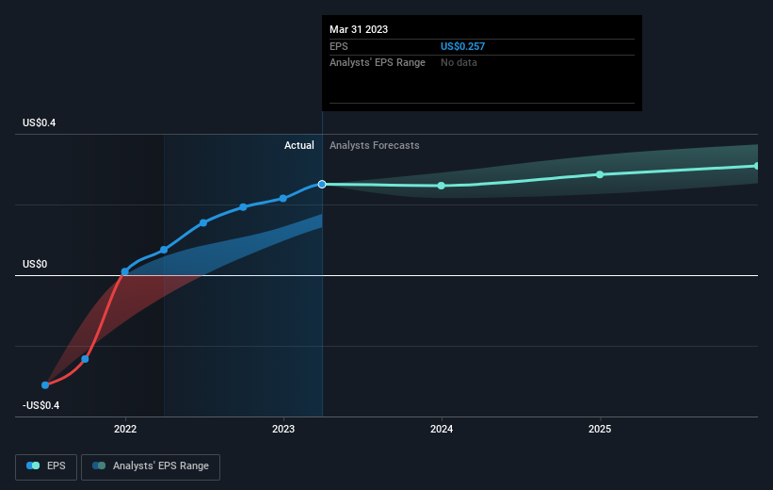Screen dimensions: 773x490
Task: Click the EPS point at mid-2022
Action: 203,222
